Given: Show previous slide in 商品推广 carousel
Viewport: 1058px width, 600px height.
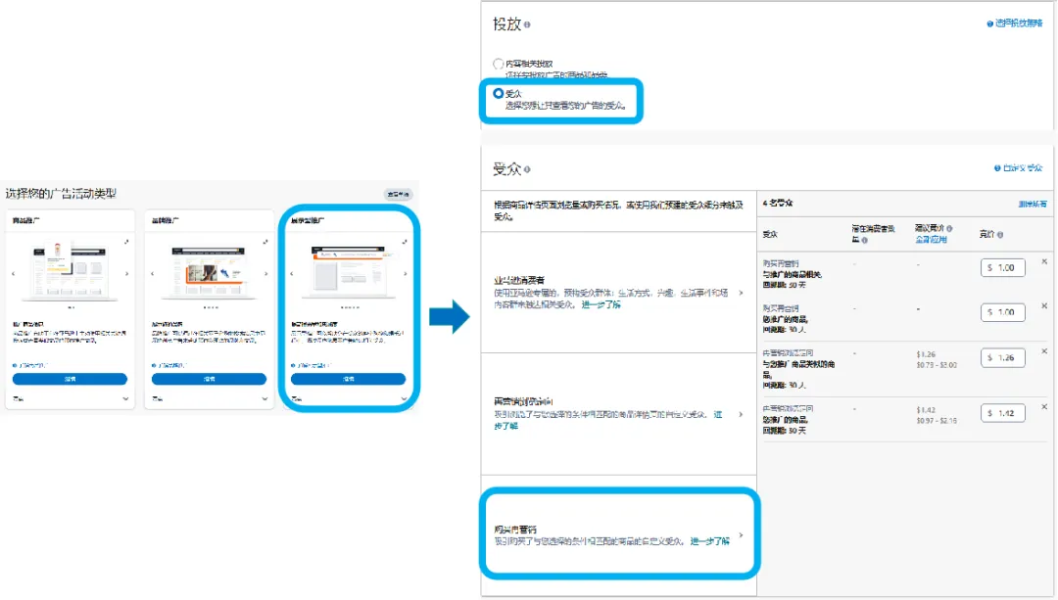Looking at the screenshot, I should point(14,274).
